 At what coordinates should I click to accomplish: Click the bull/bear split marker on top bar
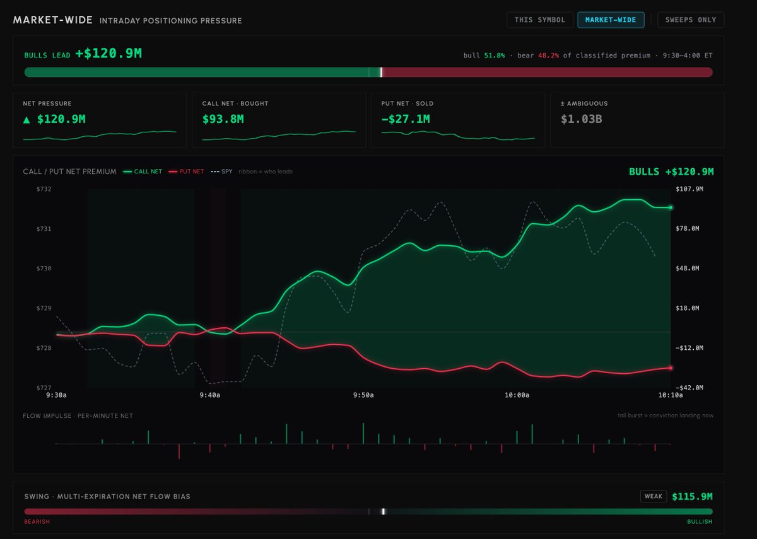(381, 72)
